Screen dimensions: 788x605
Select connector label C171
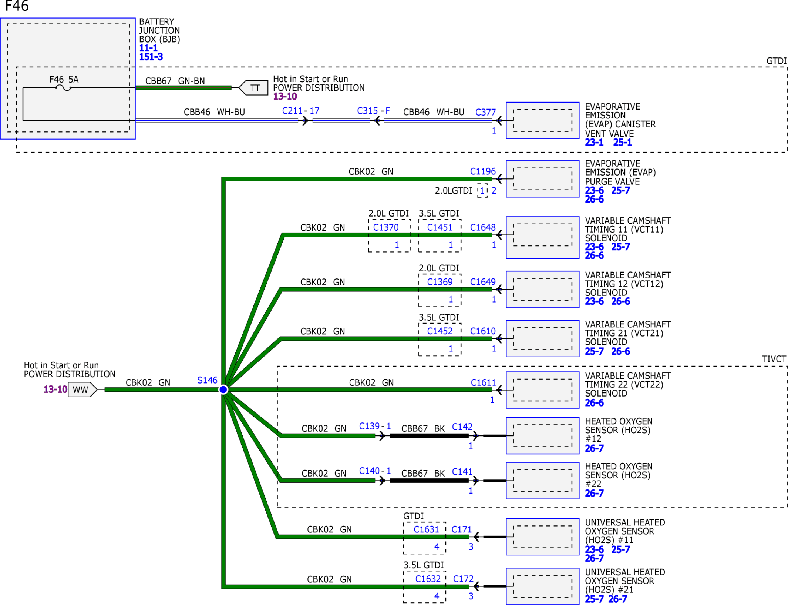coord(462,529)
